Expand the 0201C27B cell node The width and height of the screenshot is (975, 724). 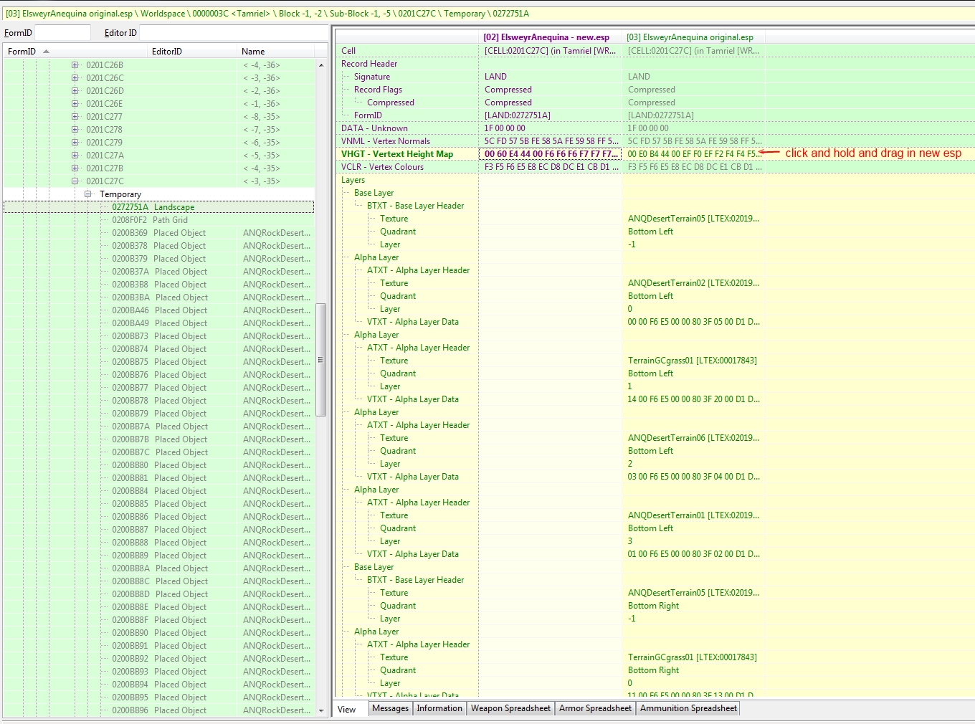pos(75,168)
